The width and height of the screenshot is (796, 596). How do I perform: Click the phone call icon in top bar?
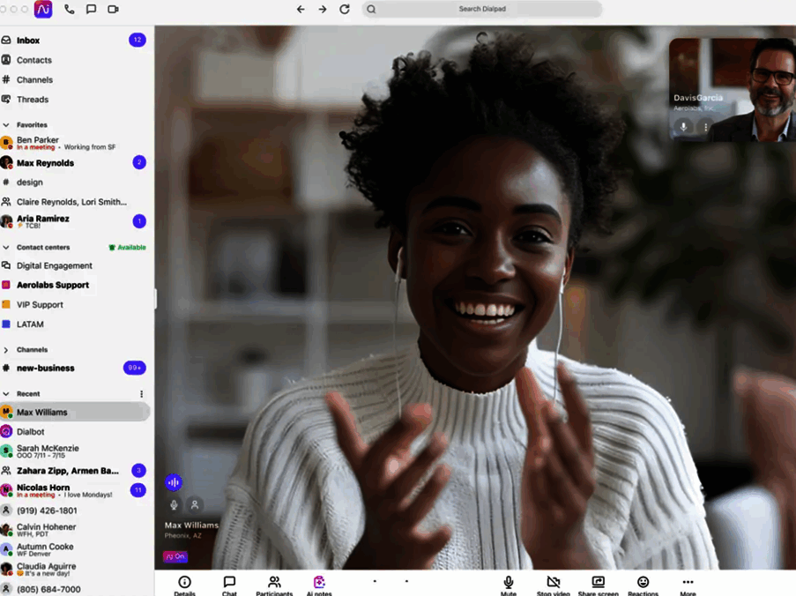[70, 10]
